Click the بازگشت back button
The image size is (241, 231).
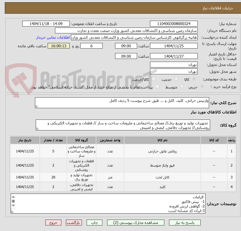click(74, 223)
